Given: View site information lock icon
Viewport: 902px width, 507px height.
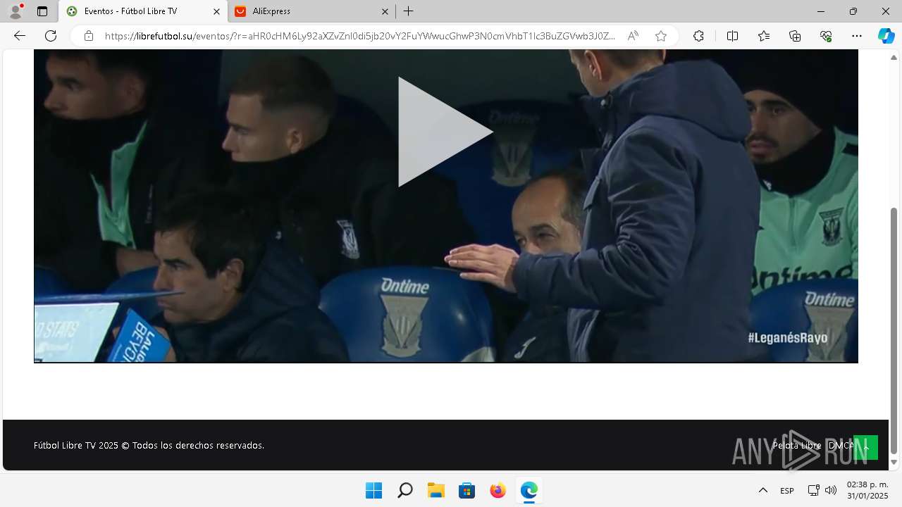Looking at the screenshot, I should click(x=89, y=36).
